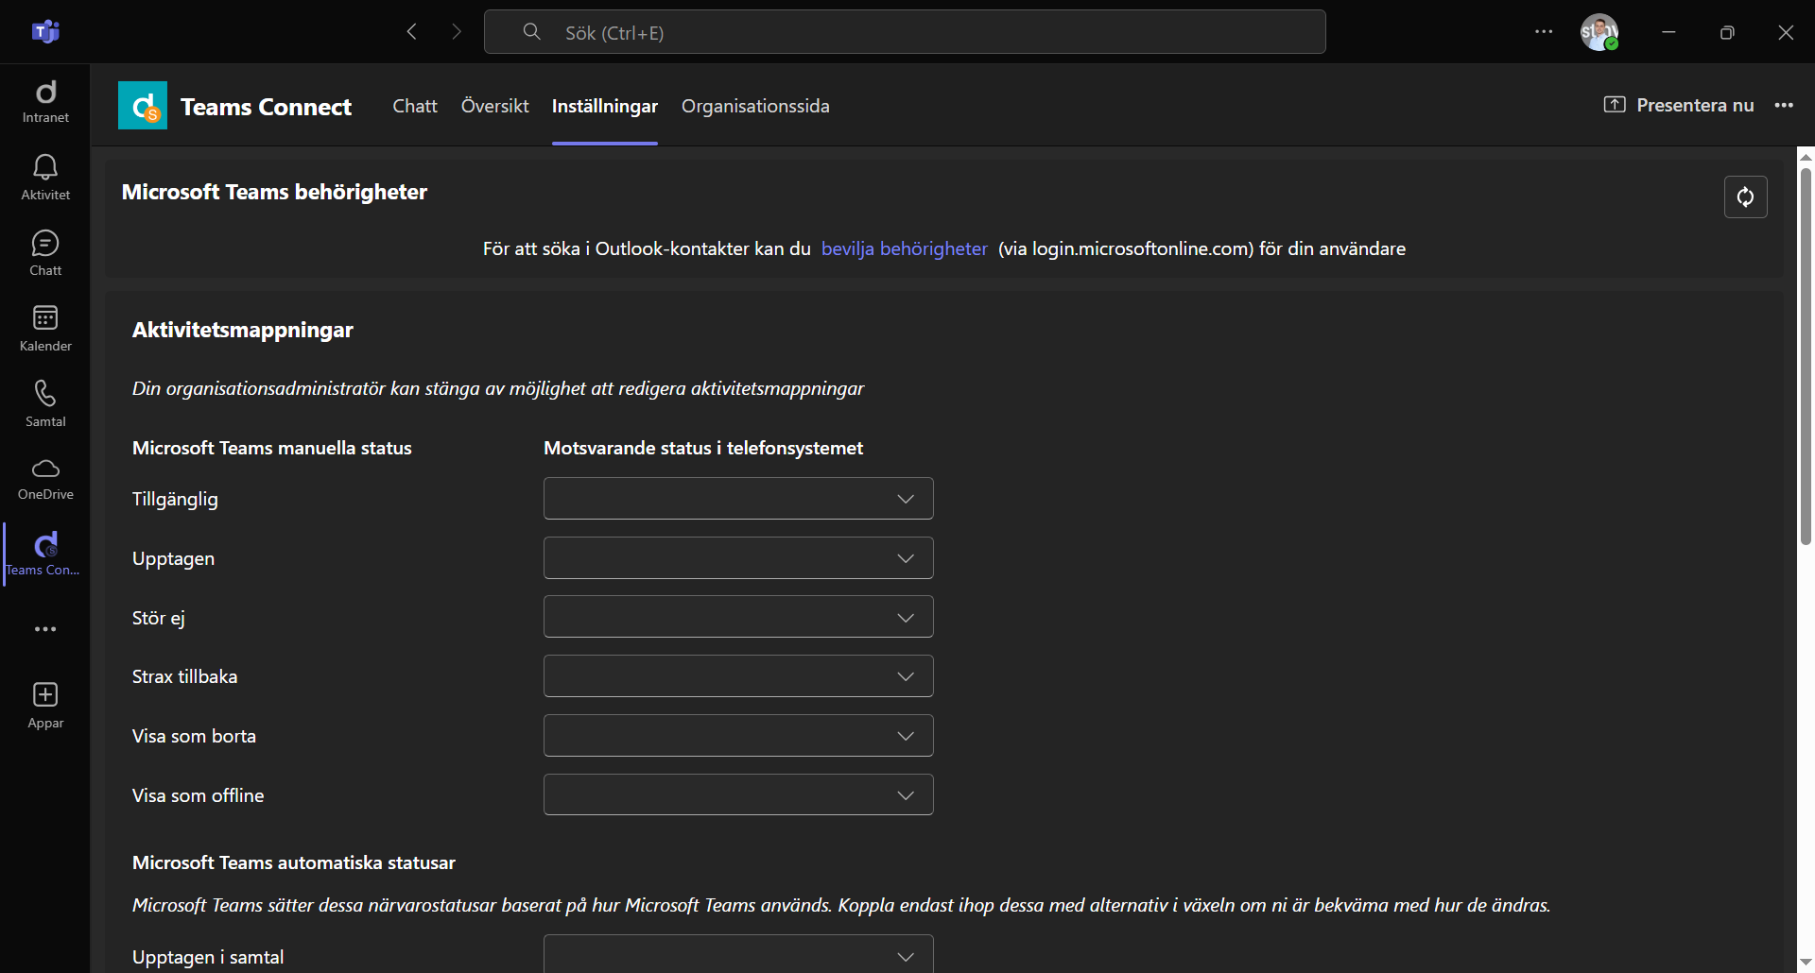The image size is (1815, 973).
Task: Open OneDrive from the sidebar
Action: (x=44, y=479)
